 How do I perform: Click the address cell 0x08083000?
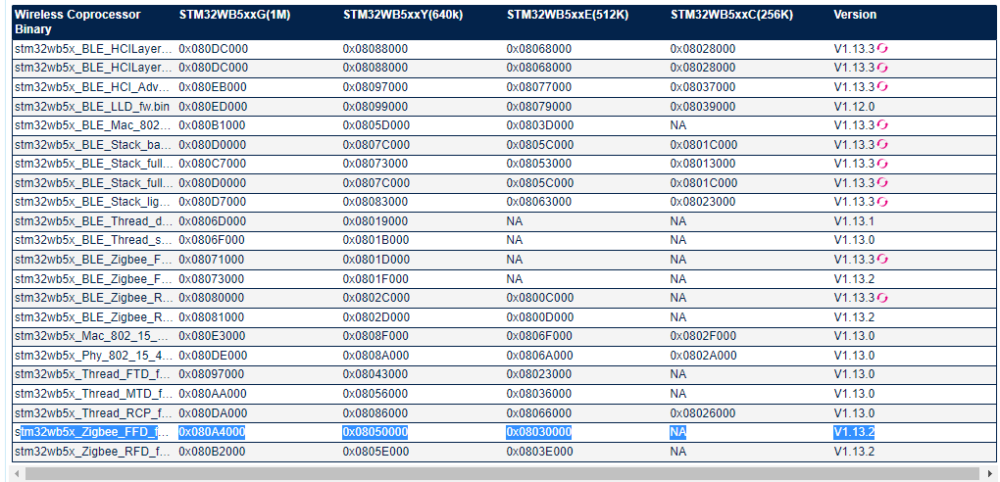coord(375,202)
